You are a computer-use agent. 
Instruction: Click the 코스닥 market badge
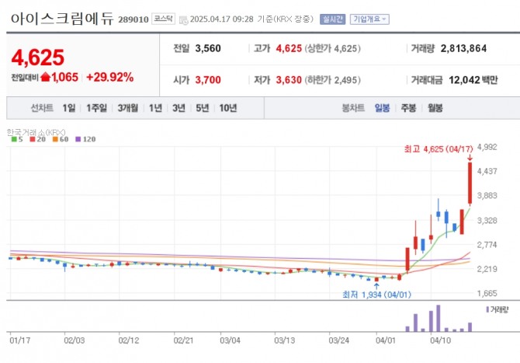coord(163,19)
